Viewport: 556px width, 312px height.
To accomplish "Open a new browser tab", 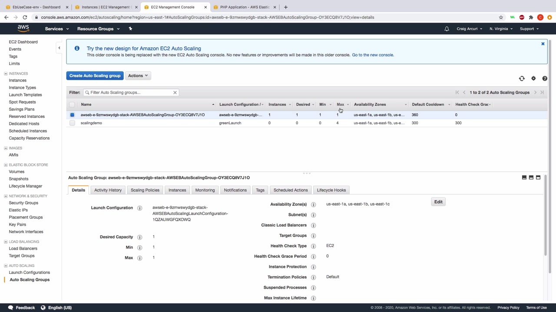I will tap(285, 7).
